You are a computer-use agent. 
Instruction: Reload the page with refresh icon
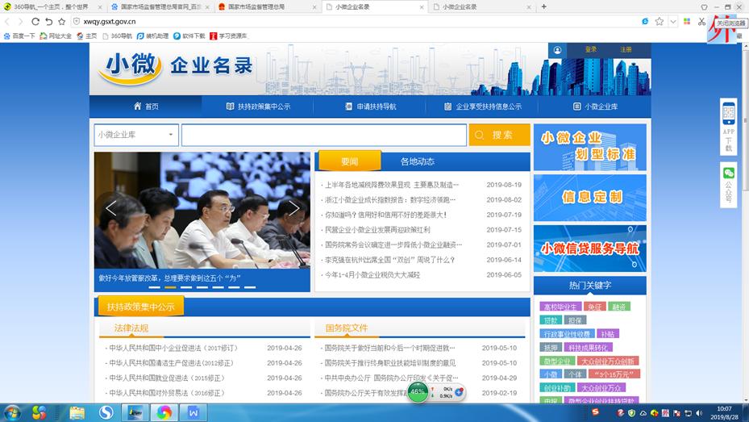pos(35,22)
